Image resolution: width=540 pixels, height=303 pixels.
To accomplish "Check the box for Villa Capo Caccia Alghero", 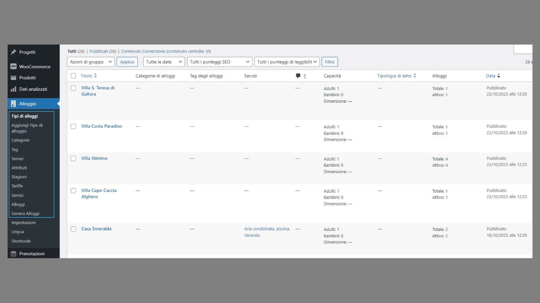I will pos(73,191).
